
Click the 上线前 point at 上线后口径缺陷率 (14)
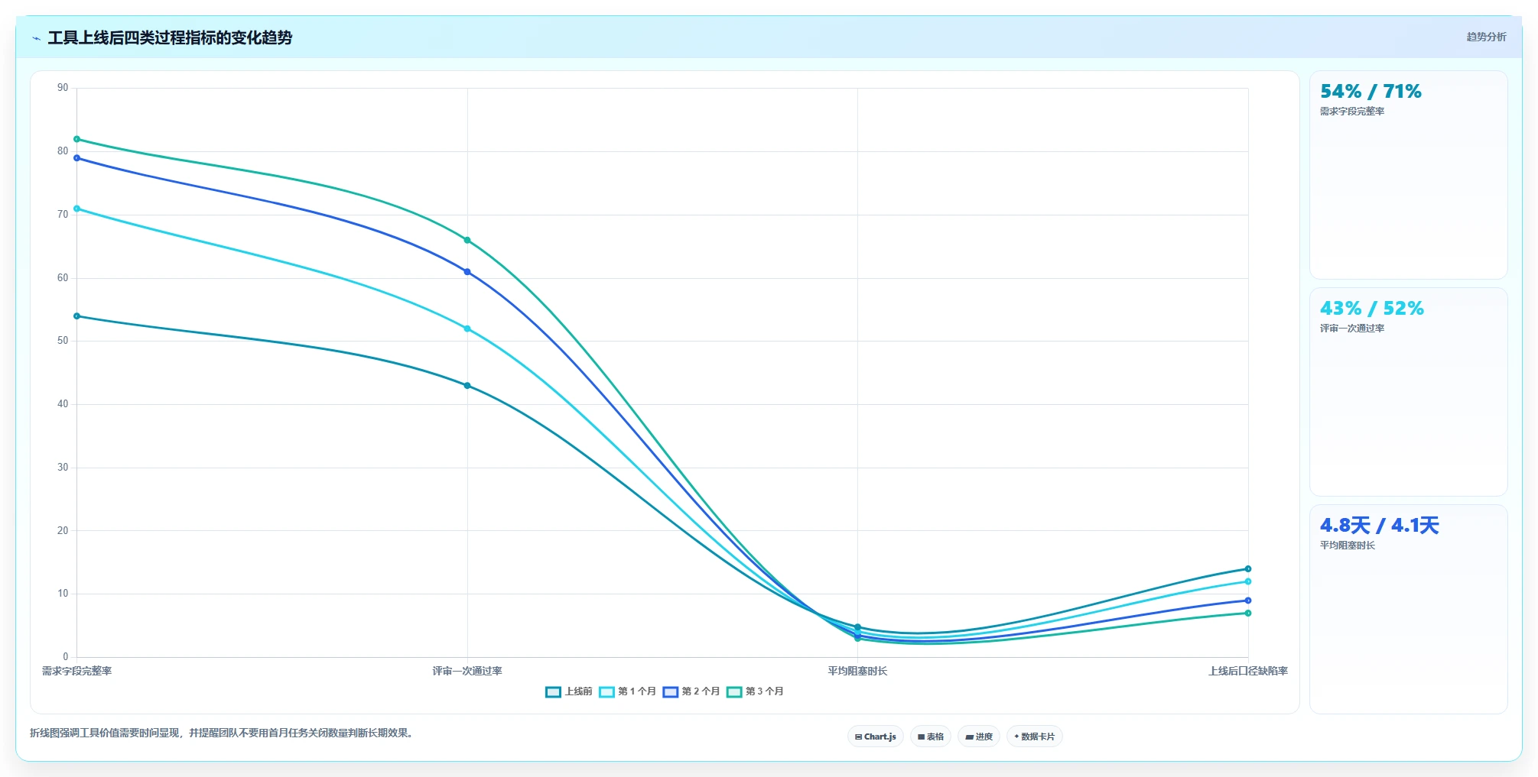tap(1248, 569)
